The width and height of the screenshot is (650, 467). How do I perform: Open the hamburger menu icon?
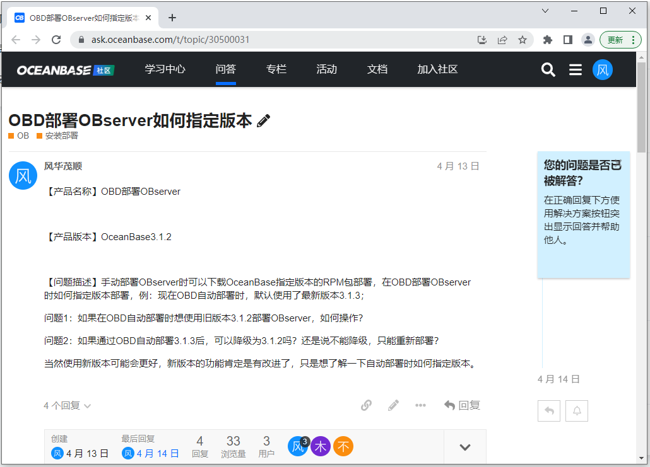[x=576, y=69]
